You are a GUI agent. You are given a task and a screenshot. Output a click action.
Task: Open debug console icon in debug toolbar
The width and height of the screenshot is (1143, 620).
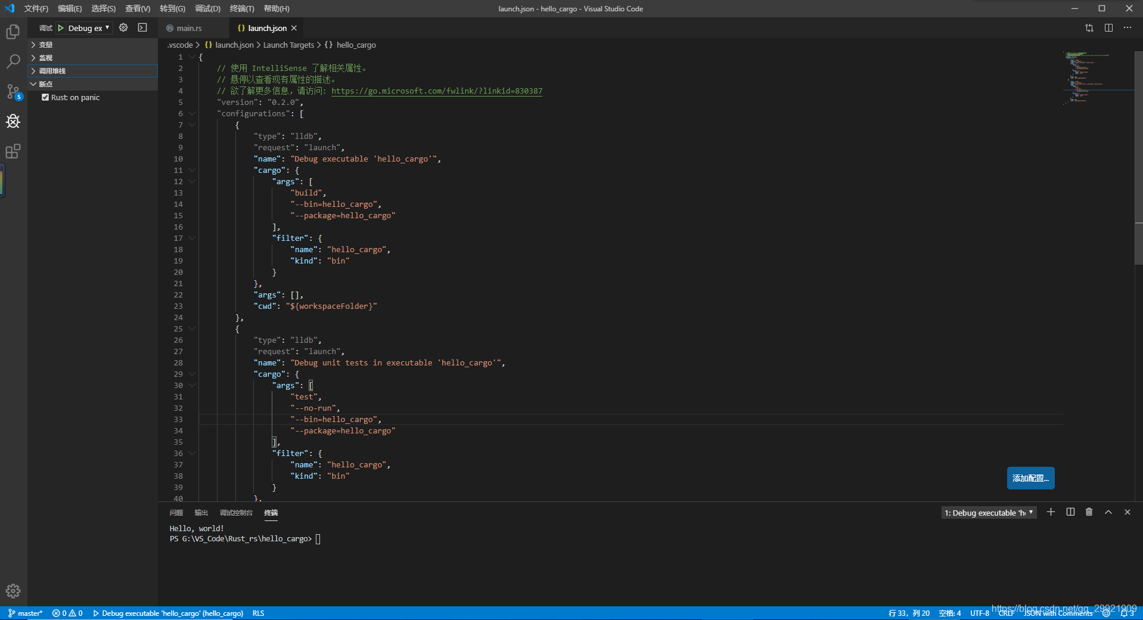pos(142,27)
